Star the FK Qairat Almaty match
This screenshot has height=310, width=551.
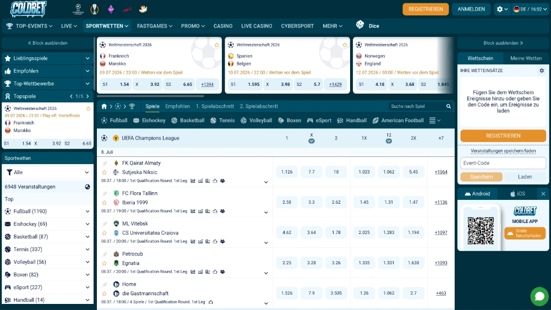tap(105, 172)
